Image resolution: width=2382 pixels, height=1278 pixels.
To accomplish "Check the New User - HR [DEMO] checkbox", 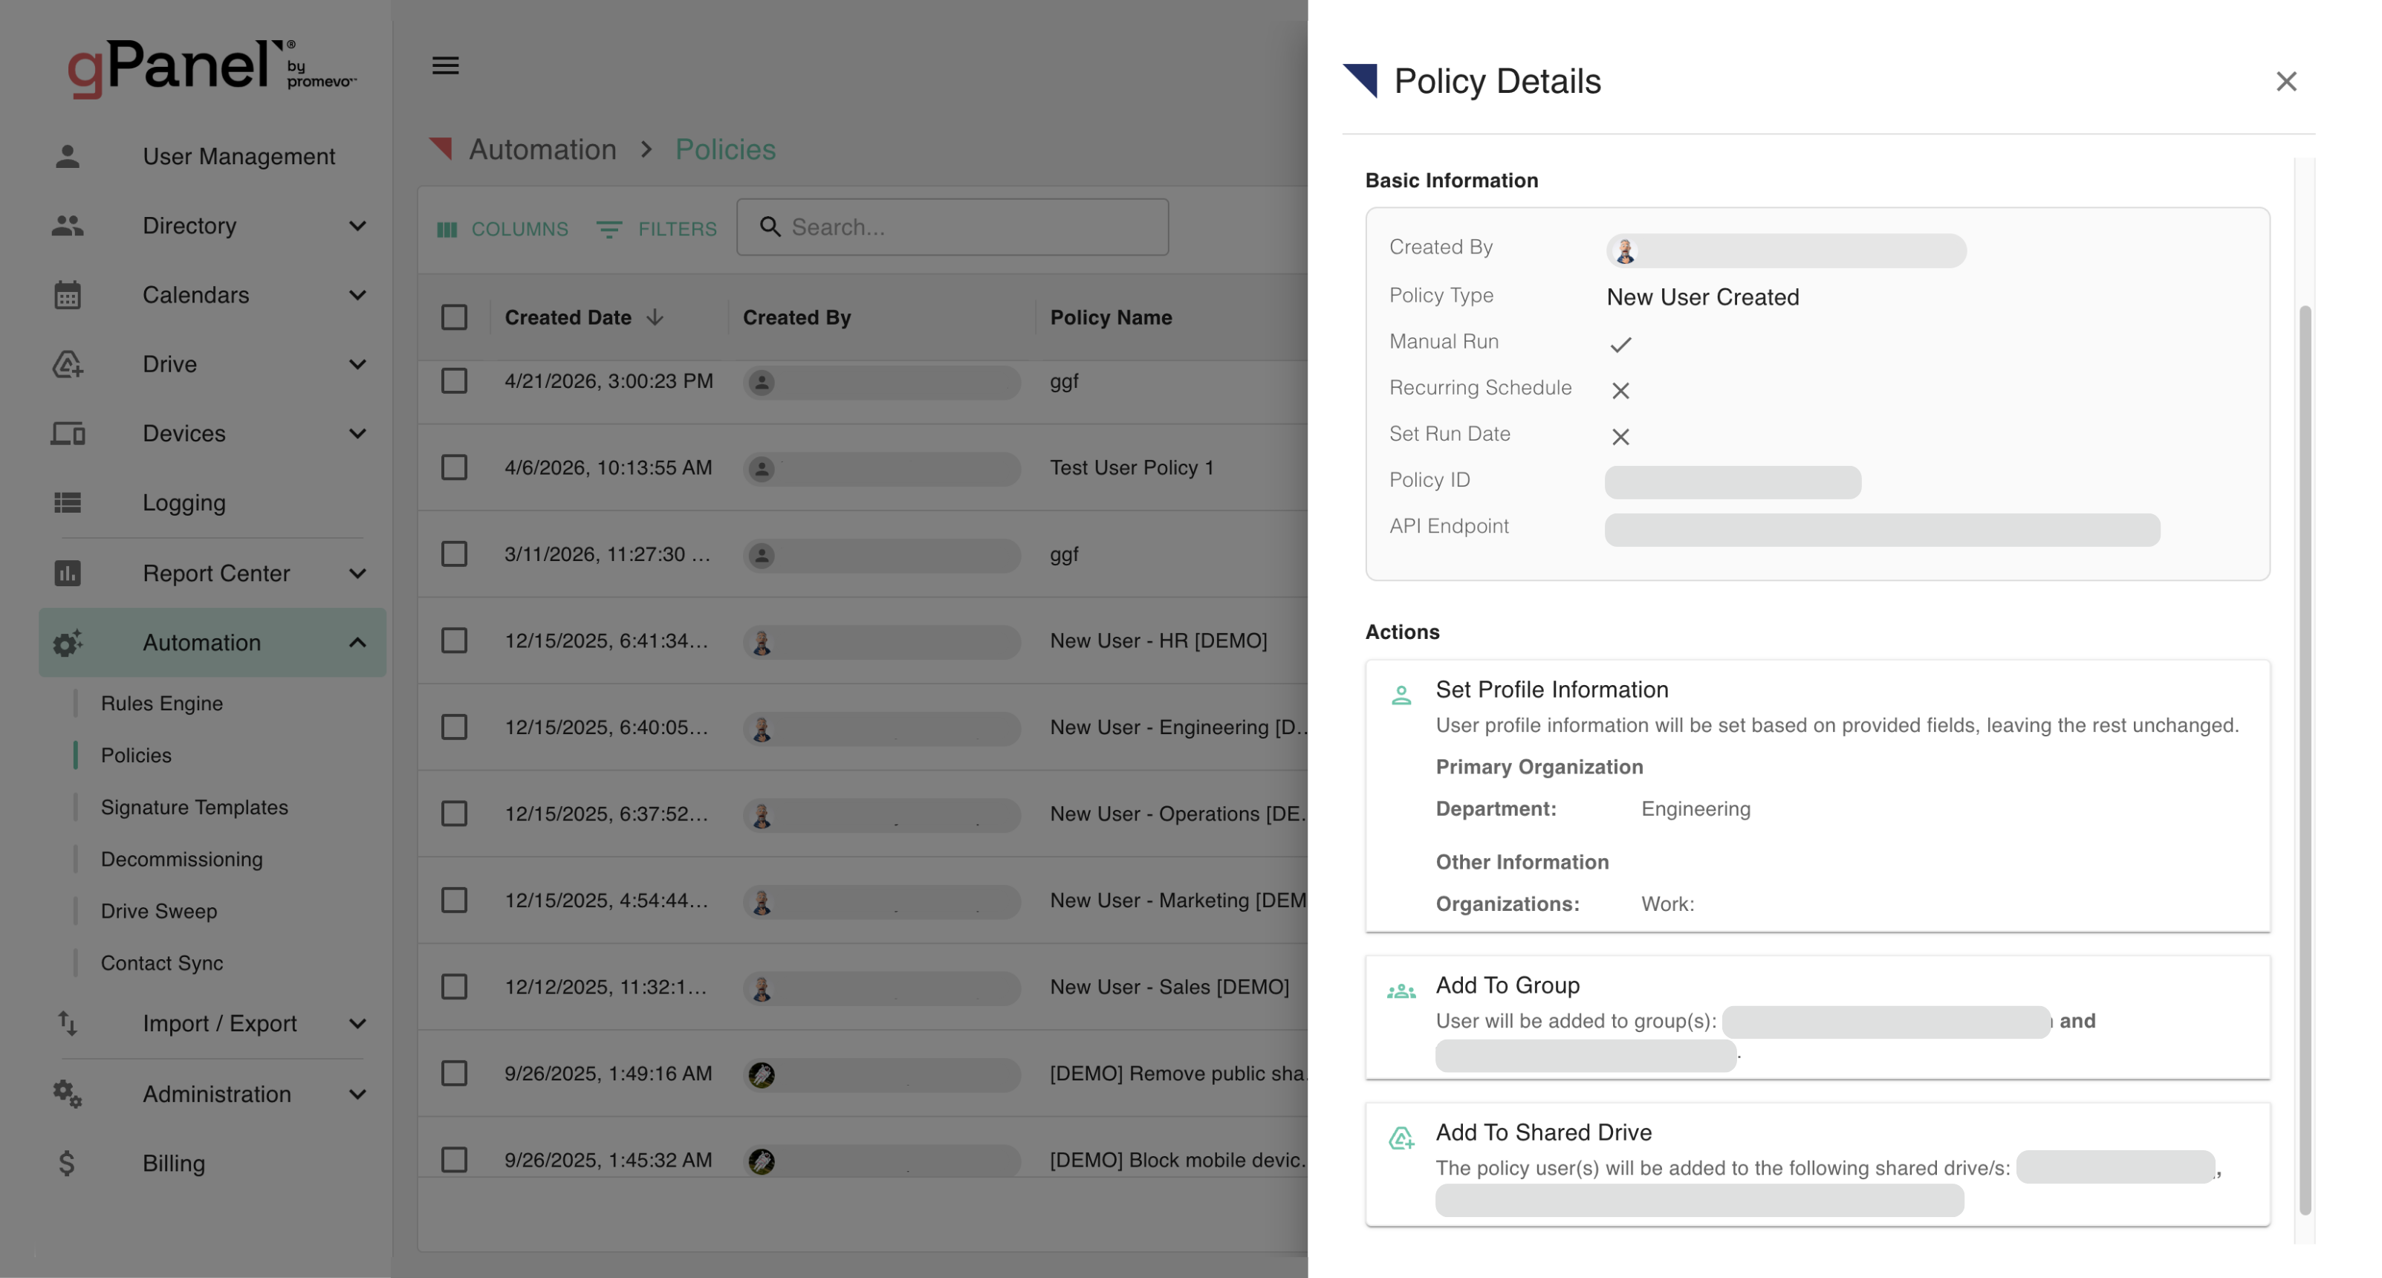I will tap(454, 640).
